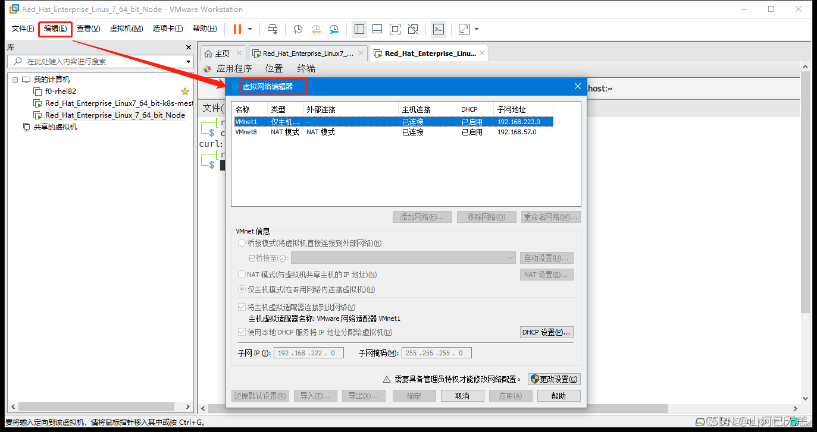This screenshot has height=432, width=817.
Task: Open the 选项卡(T) menu
Action: [x=167, y=29]
